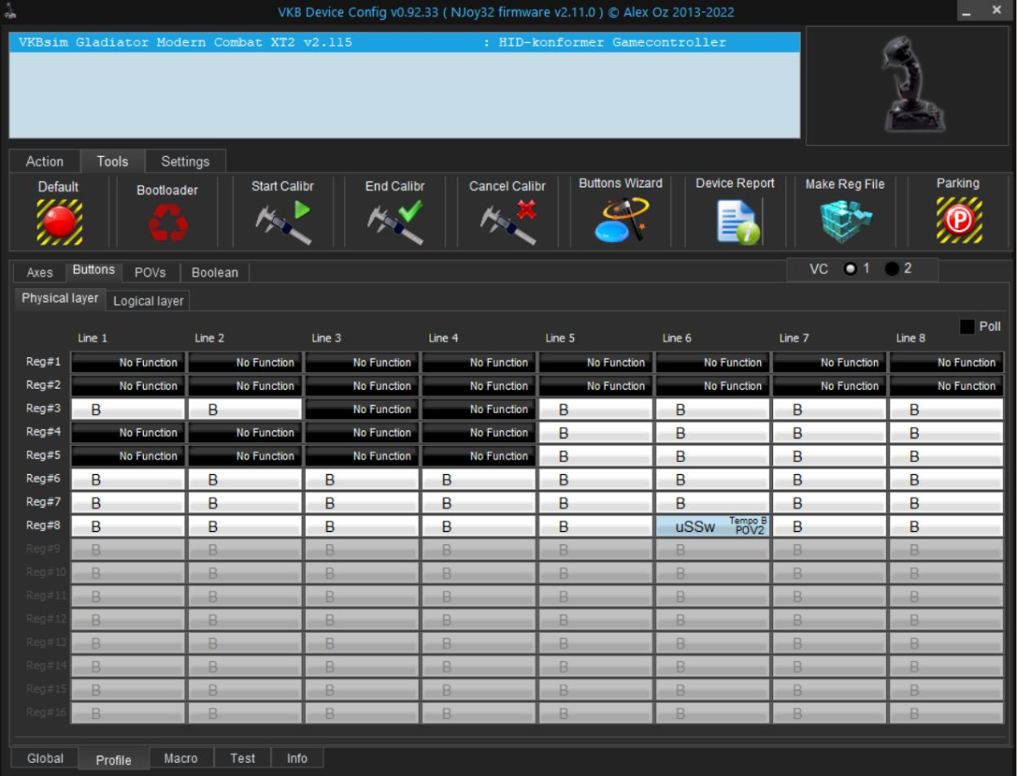This screenshot has height=776, width=1017.
Task: Click Reg#3 Line 5 B cell
Action: click(596, 410)
